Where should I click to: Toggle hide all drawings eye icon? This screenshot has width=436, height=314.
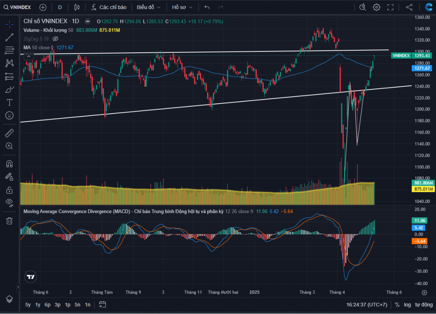coord(9,203)
